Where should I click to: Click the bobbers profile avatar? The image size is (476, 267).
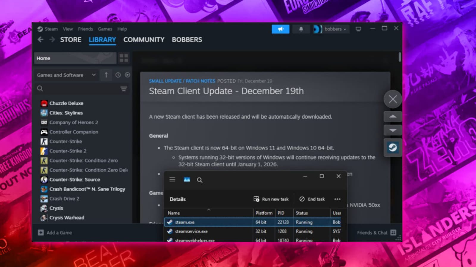pyautogui.click(x=317, y=29)
